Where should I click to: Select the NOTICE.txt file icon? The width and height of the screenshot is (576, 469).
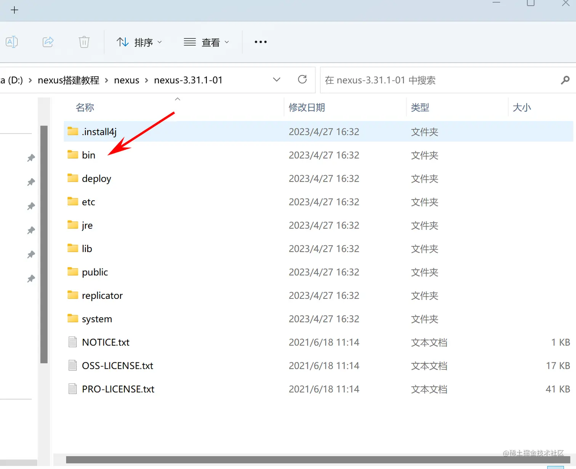pos(73,342)
